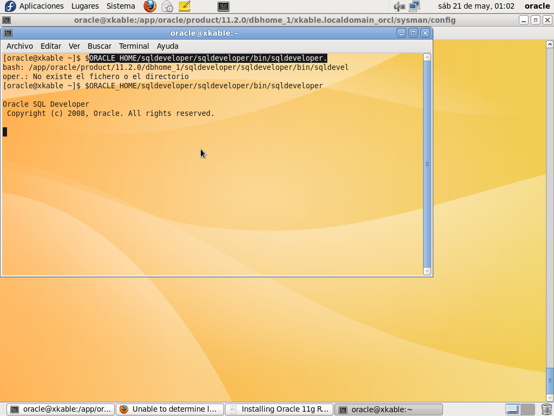Click the 'Oracle SQL Developer' output line

(x=46, y=104)
